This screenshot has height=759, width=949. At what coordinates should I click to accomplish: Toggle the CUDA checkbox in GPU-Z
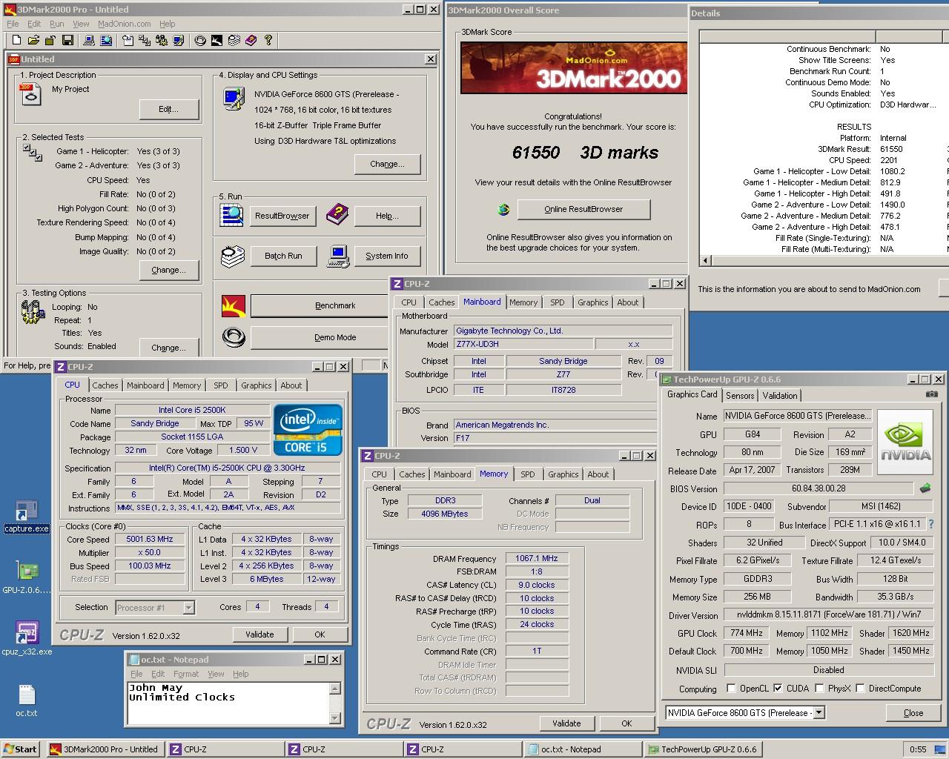778,689
